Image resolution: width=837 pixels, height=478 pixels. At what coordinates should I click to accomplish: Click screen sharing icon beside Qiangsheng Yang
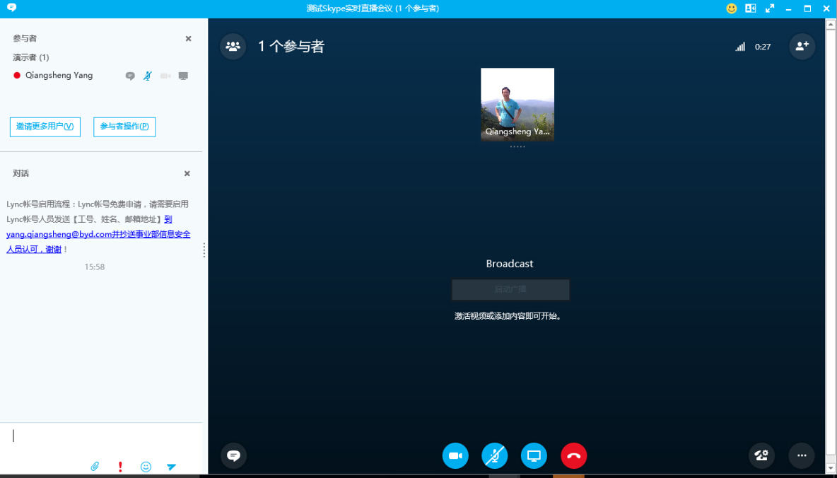coord(183,76)
